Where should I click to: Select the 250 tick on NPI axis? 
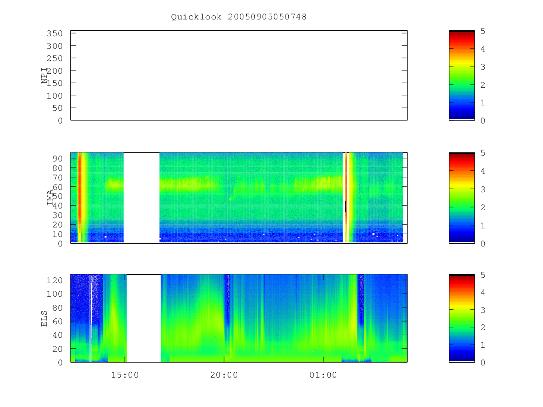54,58
